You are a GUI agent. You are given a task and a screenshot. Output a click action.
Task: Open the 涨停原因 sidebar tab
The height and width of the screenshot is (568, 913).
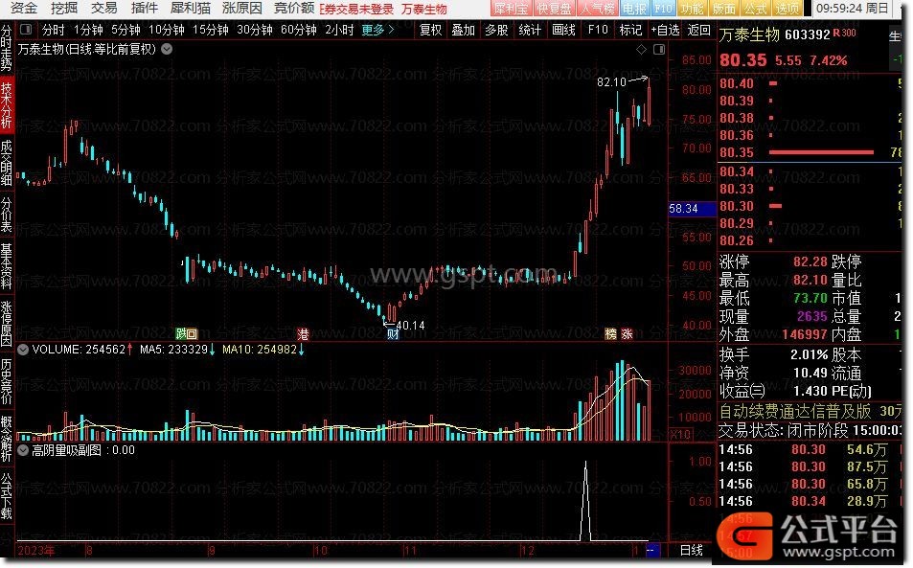(7, 323)
